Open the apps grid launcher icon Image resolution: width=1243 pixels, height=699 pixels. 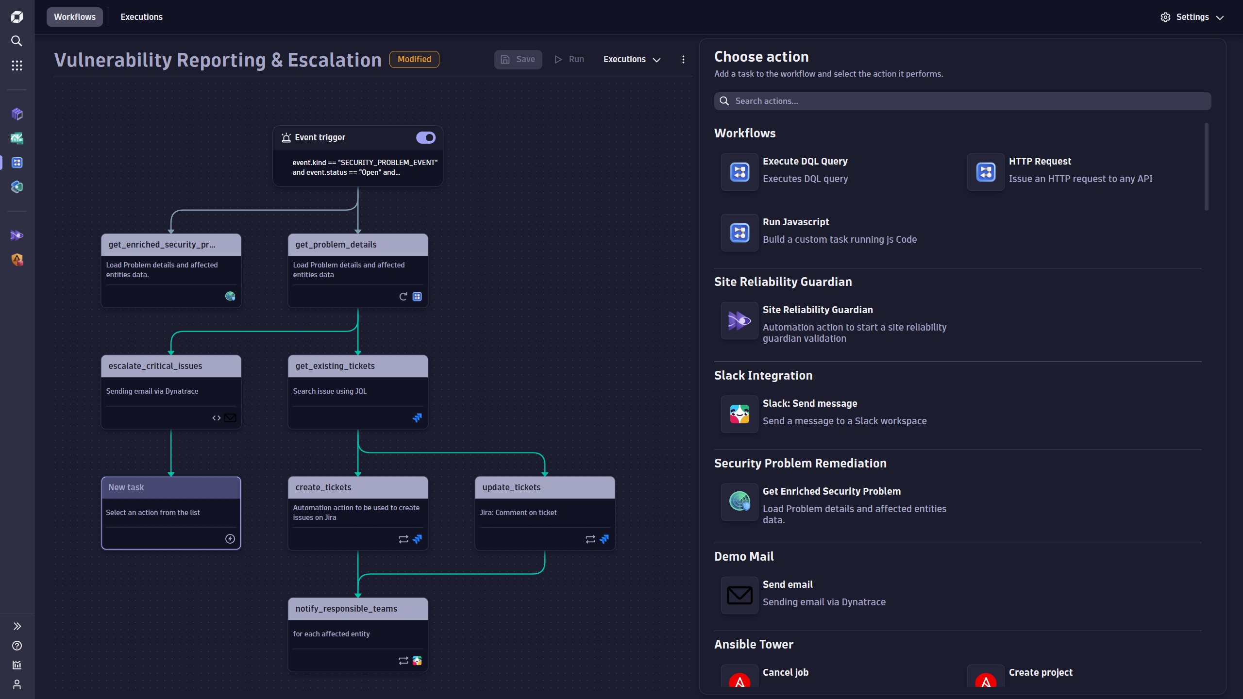(x=17, y=66)
